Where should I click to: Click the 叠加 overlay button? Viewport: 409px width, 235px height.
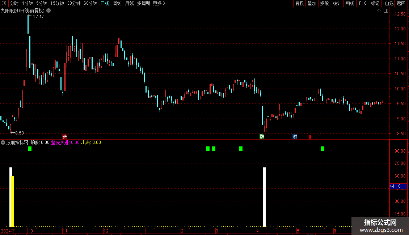[x=312, y=3]
